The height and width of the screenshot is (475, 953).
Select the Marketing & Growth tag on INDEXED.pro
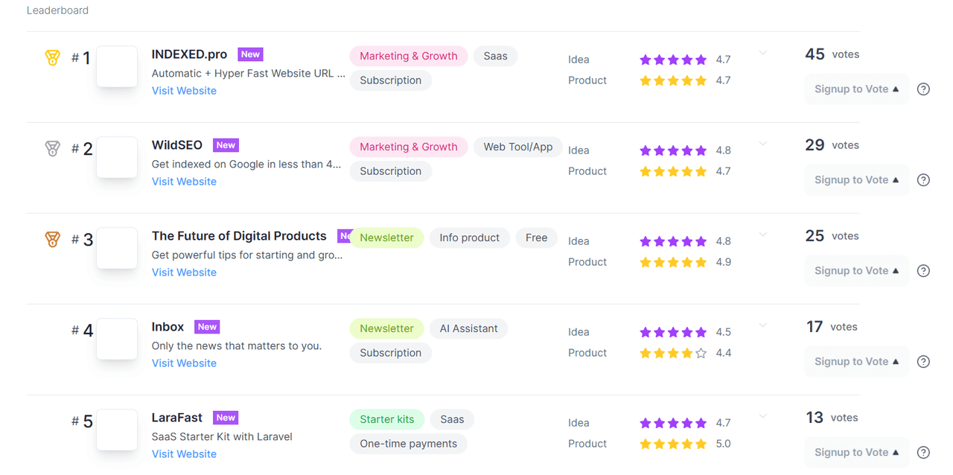(409, 56)
